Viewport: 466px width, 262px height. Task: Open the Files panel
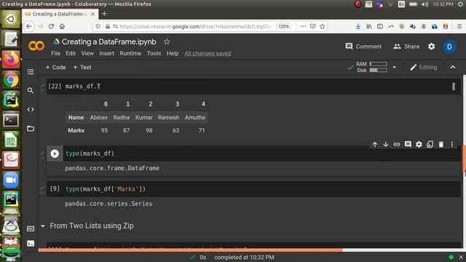coord(31,129)
